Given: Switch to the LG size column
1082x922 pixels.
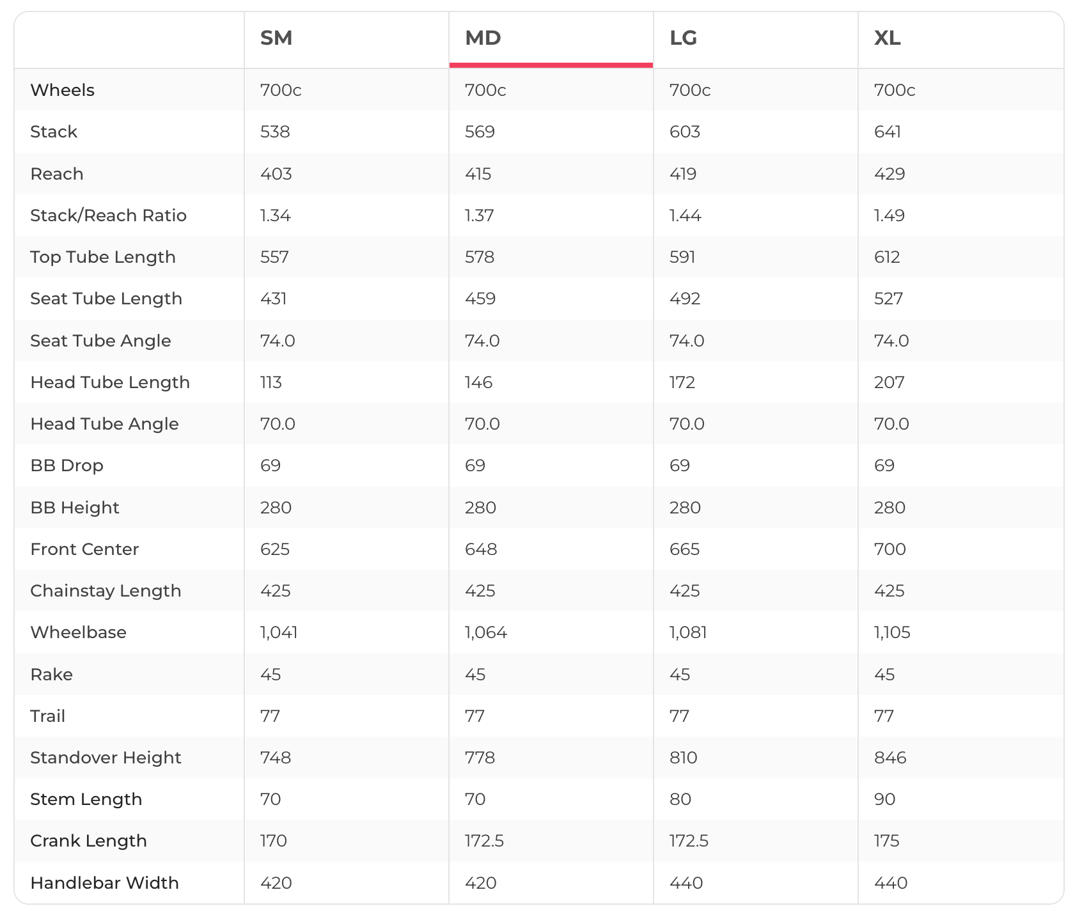Looking at the screenshot, I should [683, 38].
